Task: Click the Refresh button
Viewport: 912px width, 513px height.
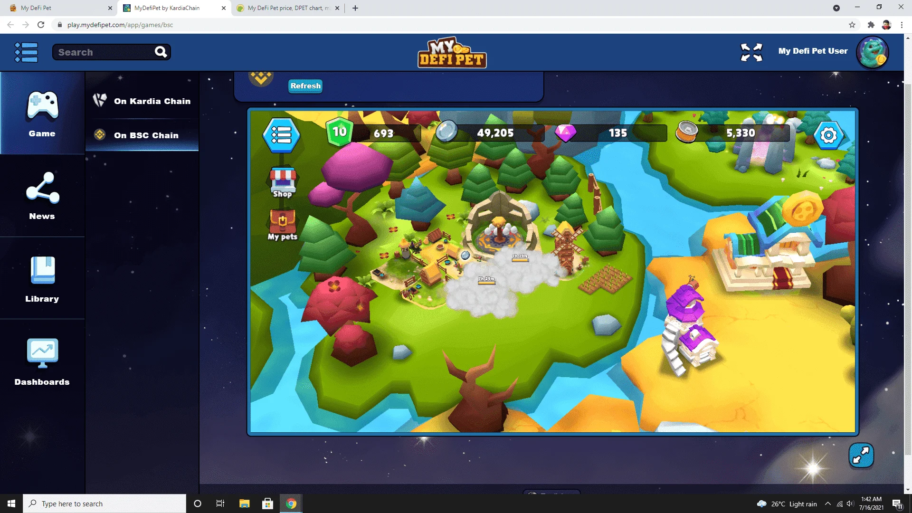Action: click(305, 86)
